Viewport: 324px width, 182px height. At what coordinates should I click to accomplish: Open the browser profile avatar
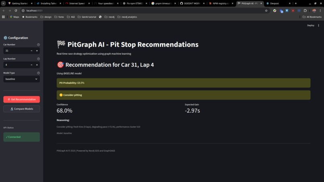314,10
